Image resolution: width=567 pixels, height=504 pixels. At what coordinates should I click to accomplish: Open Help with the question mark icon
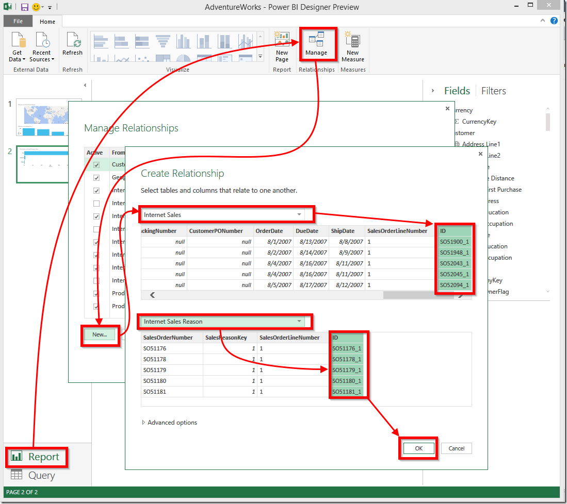[554, 21]
